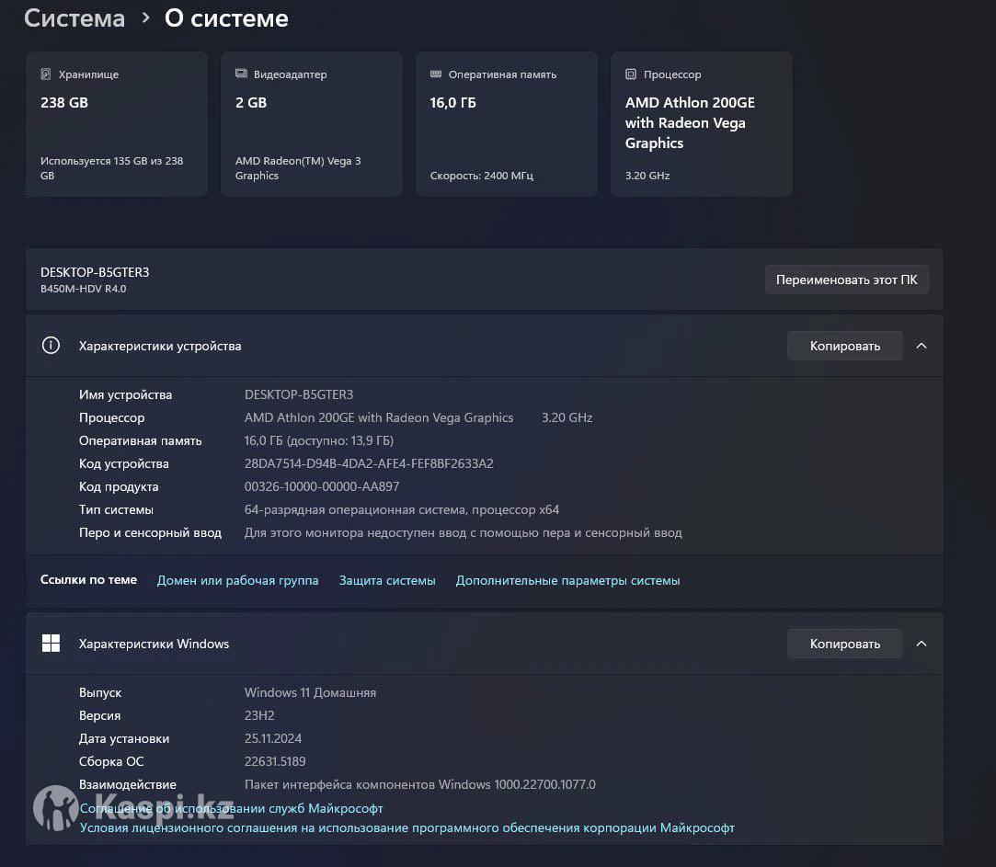Click Используется 135 GB из 238 GB text

click(x=112, y=168)
